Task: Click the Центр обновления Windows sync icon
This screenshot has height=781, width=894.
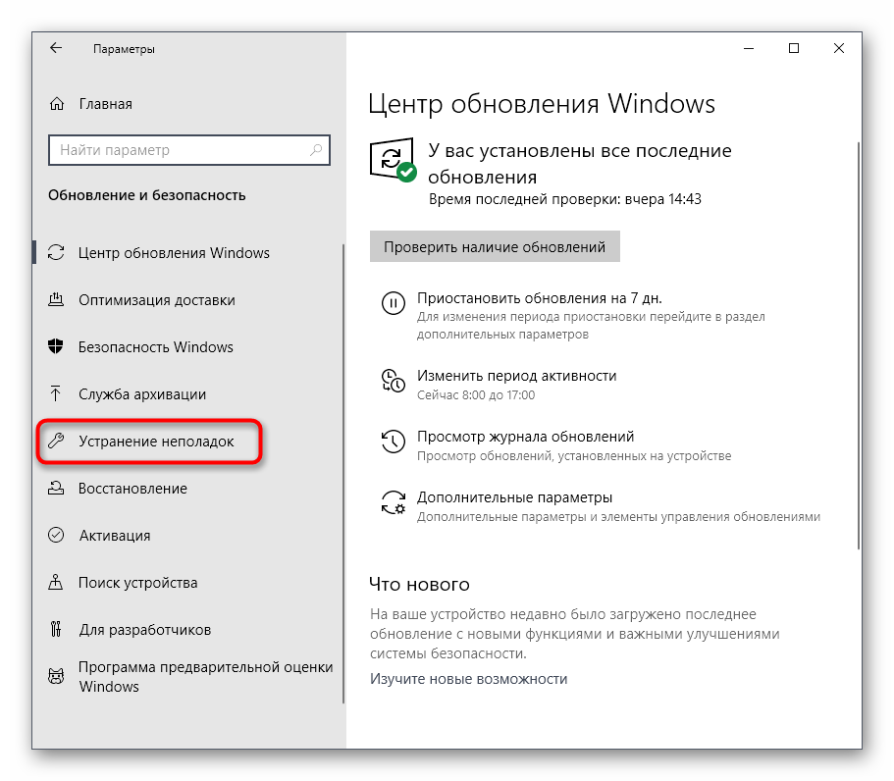Action: click(x=56, y=252)
